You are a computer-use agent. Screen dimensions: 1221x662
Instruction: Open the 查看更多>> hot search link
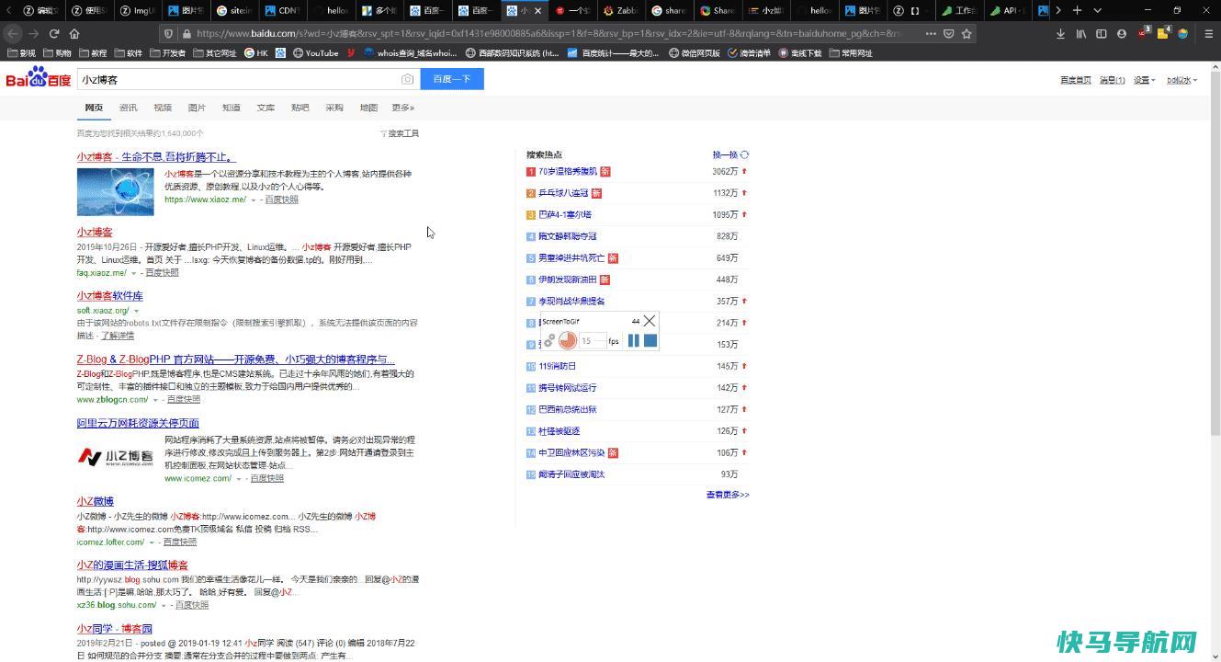pyautogui.click(x=728, y=495)
